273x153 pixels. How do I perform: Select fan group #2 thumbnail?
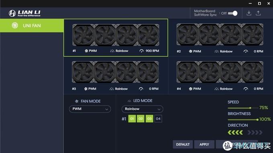coord(220,34)
